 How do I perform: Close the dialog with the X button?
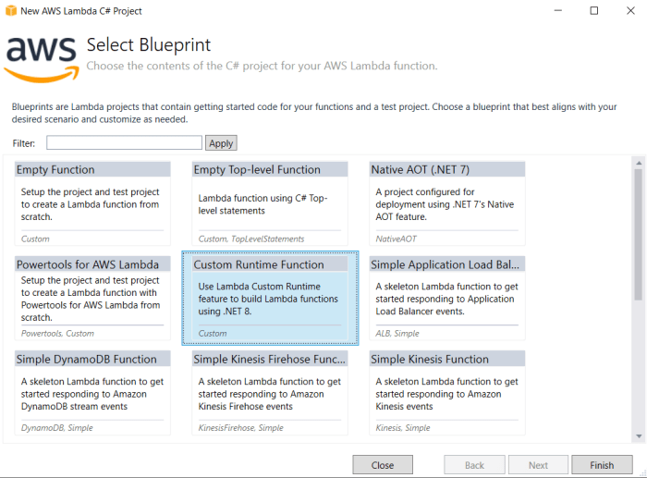pyautogui.click(x=630, y=11)
